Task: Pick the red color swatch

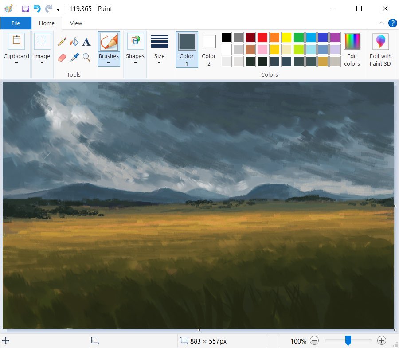Action: [262, 37]
